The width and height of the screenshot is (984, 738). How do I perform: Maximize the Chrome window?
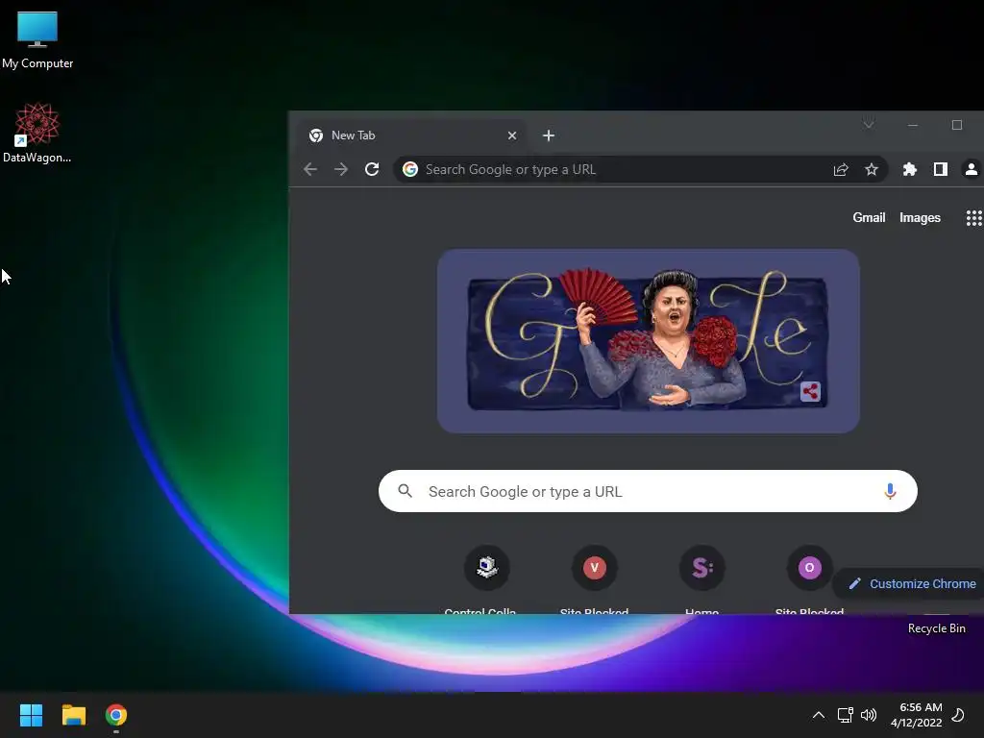[x=957, y=125]
